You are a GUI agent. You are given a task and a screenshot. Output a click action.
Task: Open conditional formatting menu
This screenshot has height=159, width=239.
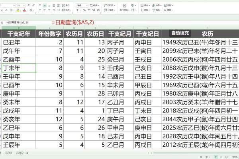coord(124,10)
